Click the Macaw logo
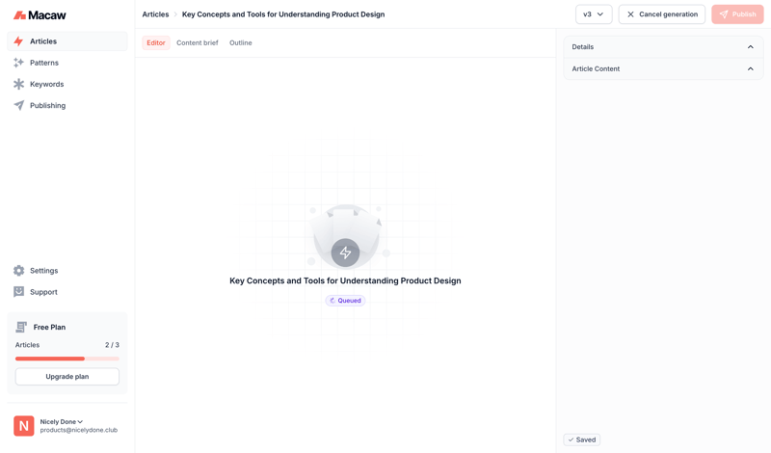Screen dimensions: 771x453 click(x=40, y=15)
